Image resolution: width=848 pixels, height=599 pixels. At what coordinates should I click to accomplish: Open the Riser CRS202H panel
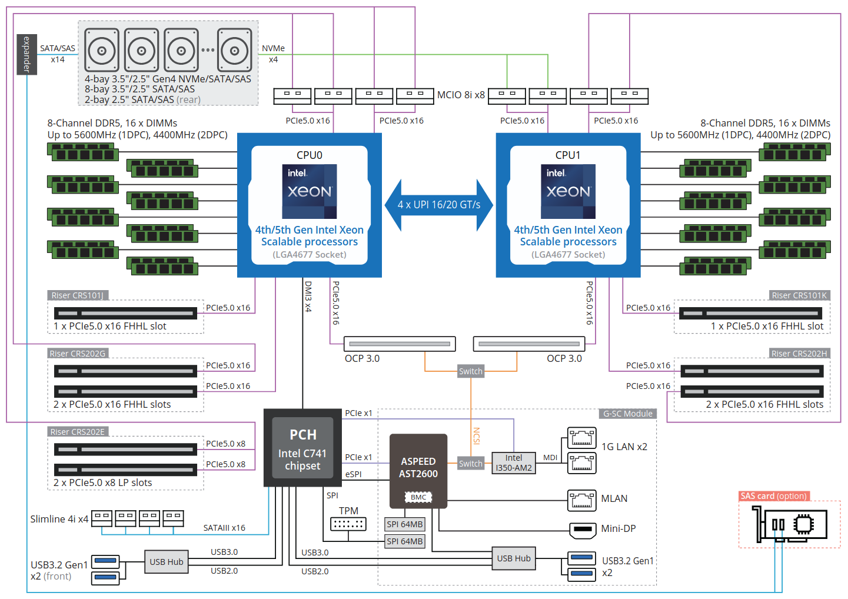[800, 353]
